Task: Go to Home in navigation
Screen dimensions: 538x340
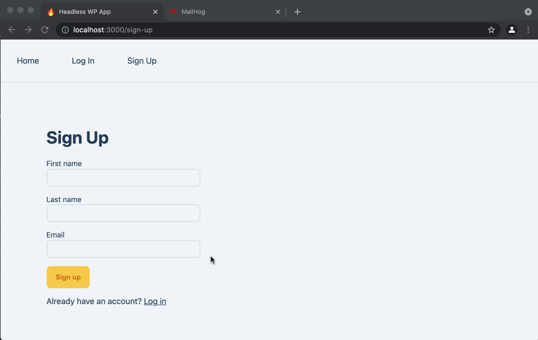Action: tap(28, 61)
